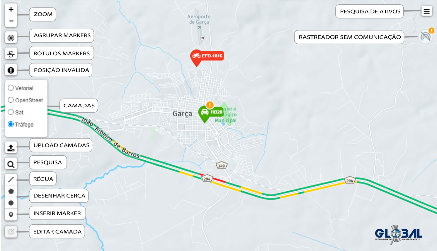437x251 pixels.
Task: Show invalid positions exclamation icon
Action: (11, 70)
